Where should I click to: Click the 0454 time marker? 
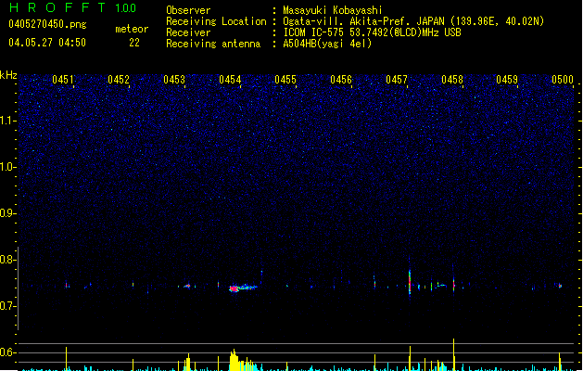(230, 79)
